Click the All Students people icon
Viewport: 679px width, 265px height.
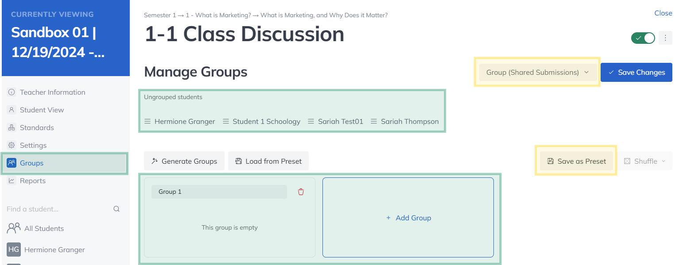coord(14,228)
